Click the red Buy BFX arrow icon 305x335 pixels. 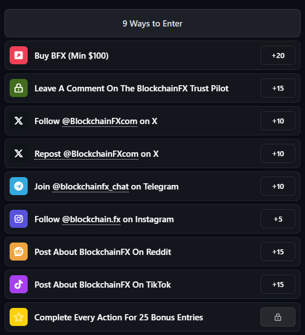coord(19,55)
